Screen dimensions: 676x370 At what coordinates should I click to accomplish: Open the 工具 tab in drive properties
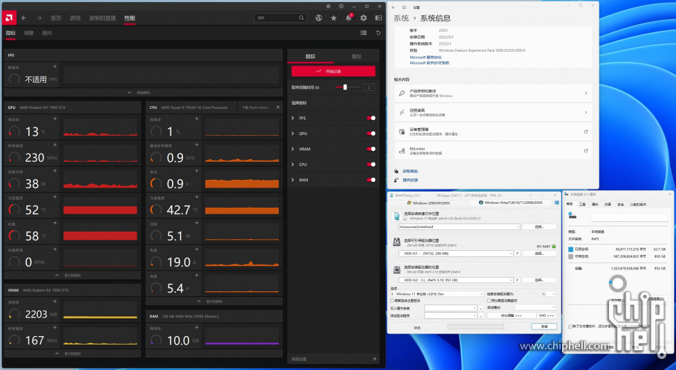click(582, 205)
